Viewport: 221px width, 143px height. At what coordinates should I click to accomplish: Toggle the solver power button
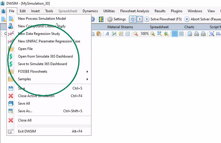(132, 19)
